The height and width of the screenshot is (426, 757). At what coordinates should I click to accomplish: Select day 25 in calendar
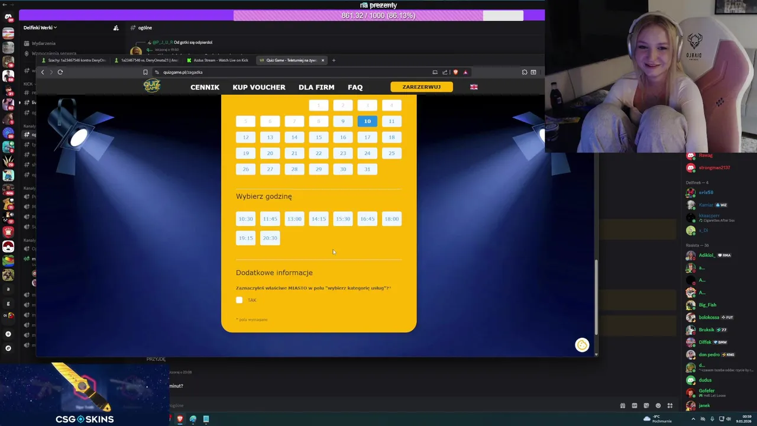click(392, 153)
